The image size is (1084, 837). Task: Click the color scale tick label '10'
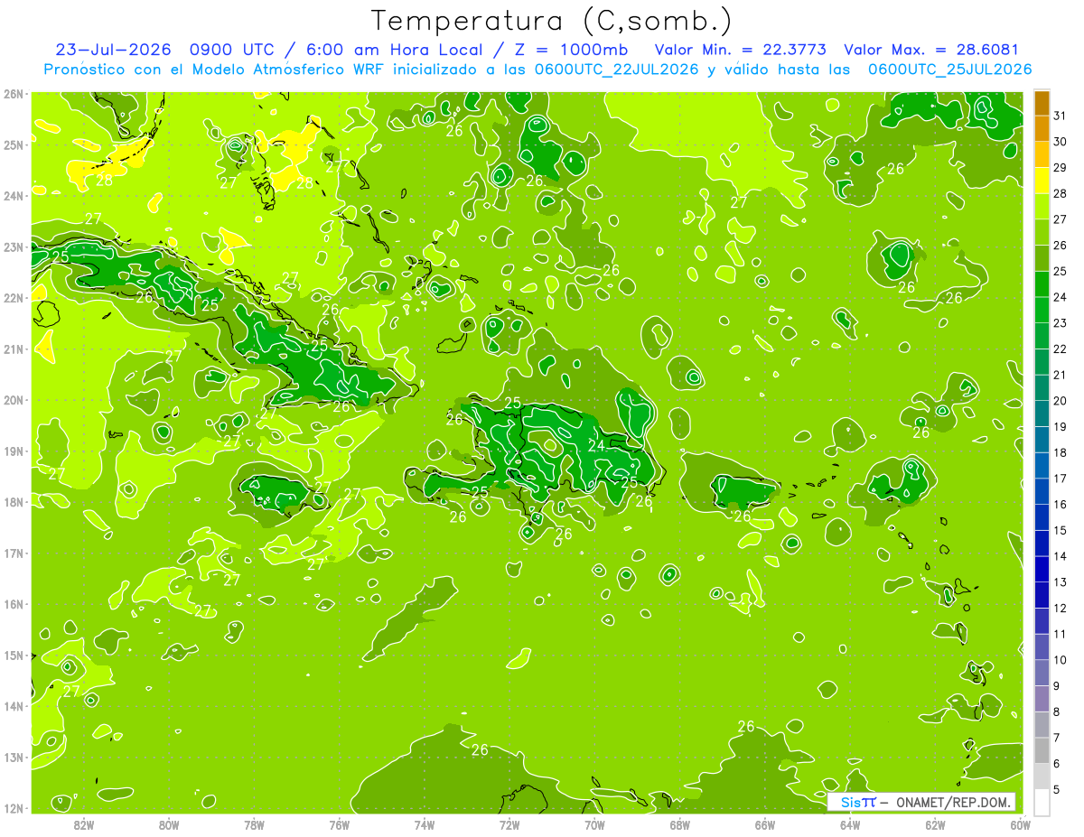pyautogui.click(x=1061, y=660)
